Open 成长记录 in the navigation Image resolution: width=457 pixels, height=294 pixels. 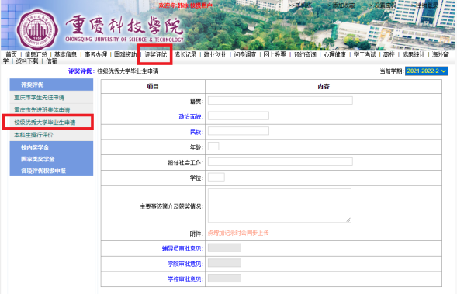(x=185, y=54)
